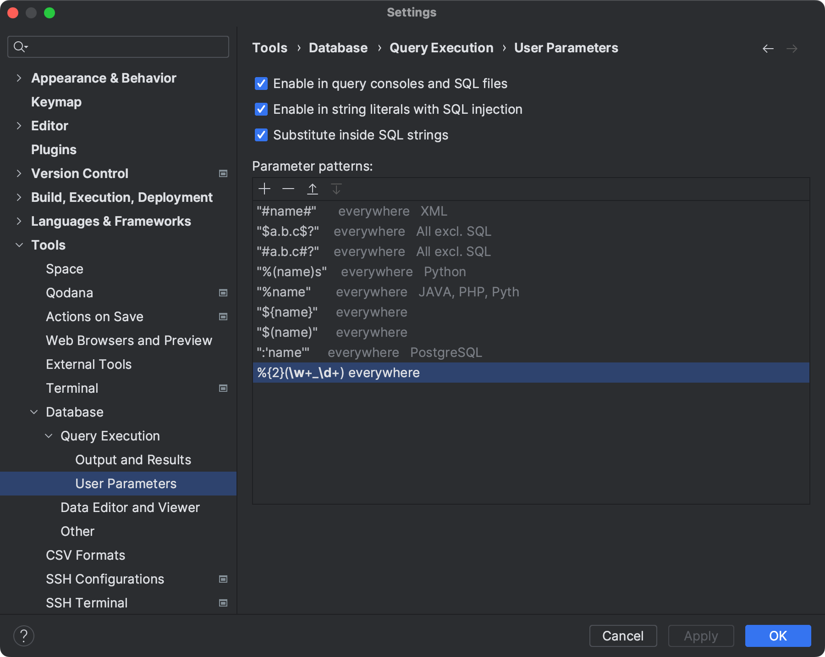This screenshot has width=825, height=657.
Task: Expand the Editor settings category
Action: point(19,126)
